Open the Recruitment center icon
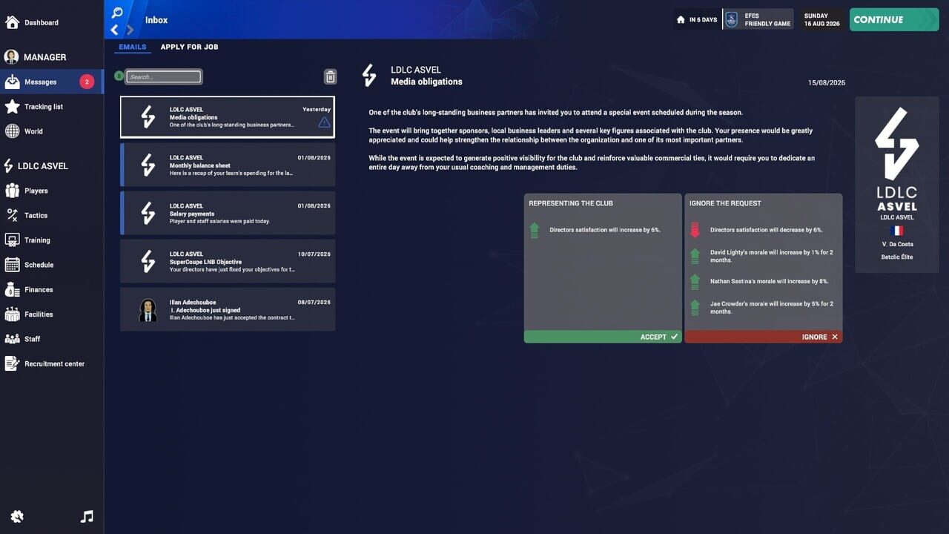This screenshot has height=534, width=949. (12, 363)
